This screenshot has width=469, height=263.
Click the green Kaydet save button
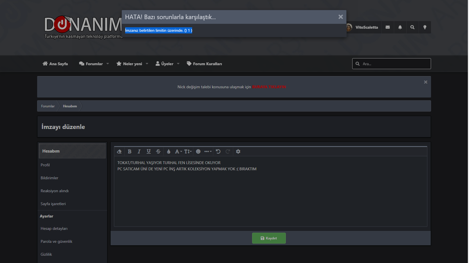269,238
